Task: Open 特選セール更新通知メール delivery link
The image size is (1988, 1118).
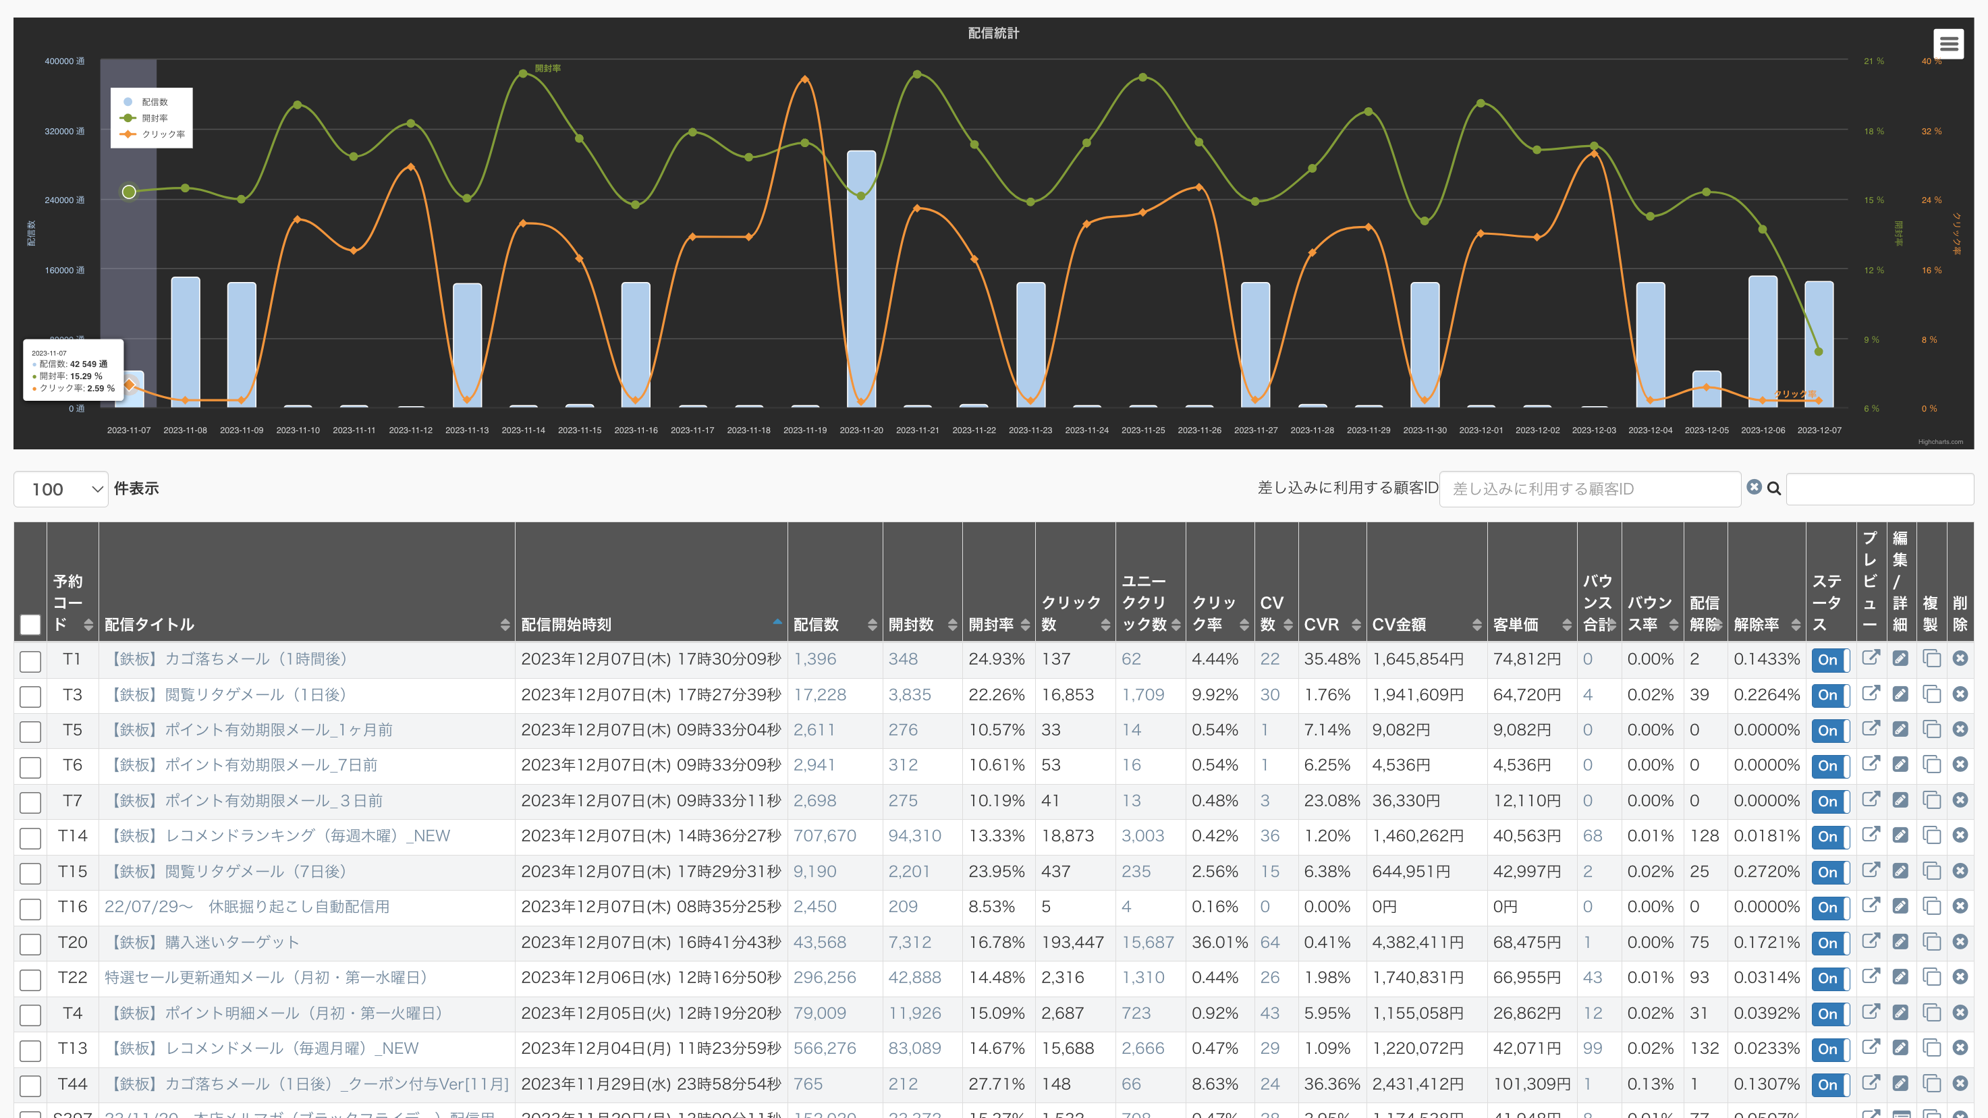Action: pos(270,978)
